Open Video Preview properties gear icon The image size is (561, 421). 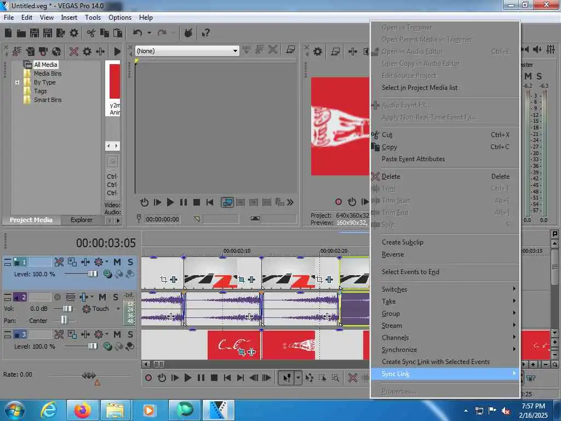pyautogui.click(x=317, y=52)
